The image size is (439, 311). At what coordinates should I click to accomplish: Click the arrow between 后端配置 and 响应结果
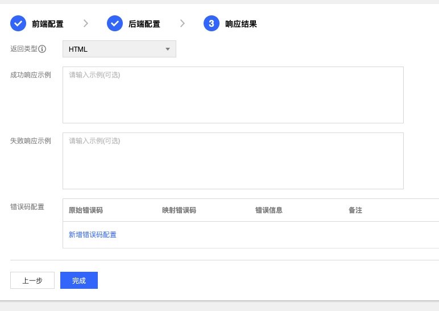tap(182, 23)
